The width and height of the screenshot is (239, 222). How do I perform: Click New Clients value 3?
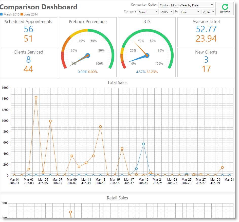(x=206, y=60)
